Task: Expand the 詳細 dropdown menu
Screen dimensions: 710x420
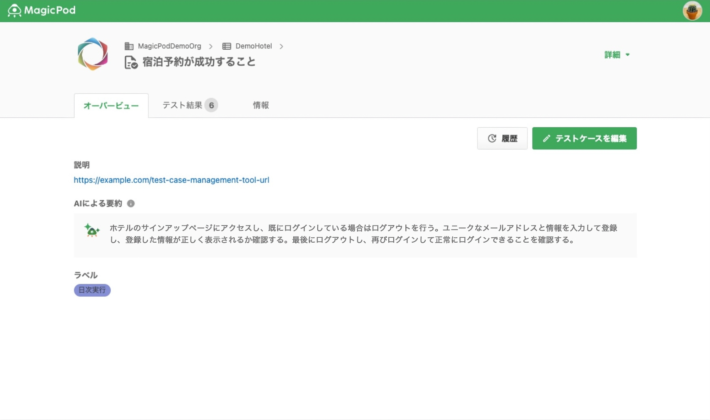Action: point(617,55)
